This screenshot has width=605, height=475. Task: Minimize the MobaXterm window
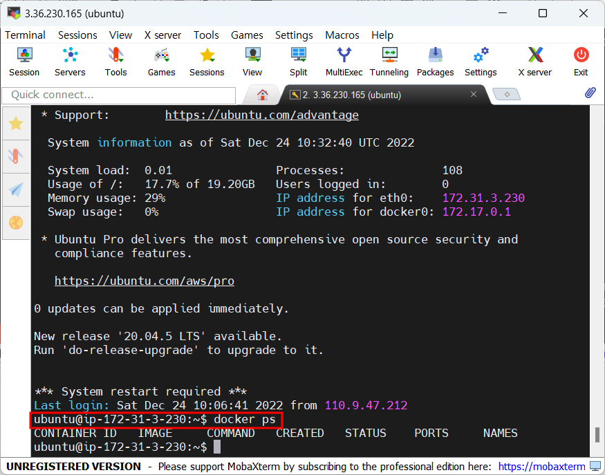tap(503, 13)
